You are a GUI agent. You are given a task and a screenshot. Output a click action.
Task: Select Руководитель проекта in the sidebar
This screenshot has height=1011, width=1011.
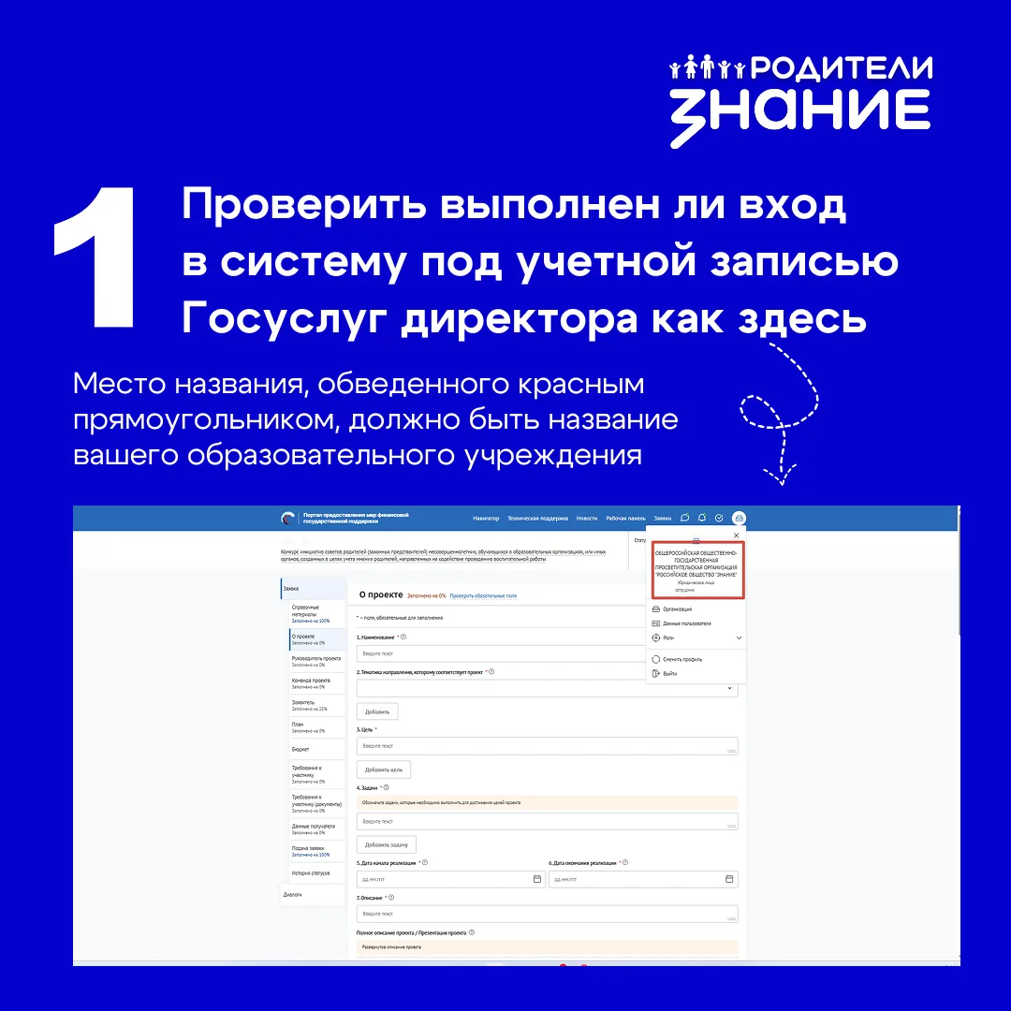coord(316,662)
